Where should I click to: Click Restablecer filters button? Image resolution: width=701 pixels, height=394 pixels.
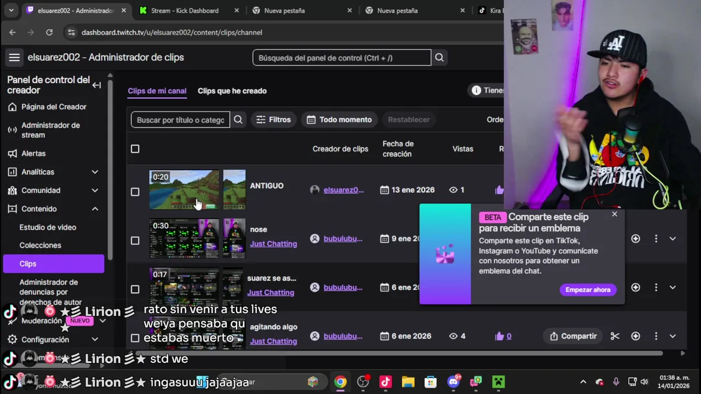click(409, 119)
